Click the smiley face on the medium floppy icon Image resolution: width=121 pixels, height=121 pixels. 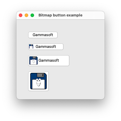33,61
